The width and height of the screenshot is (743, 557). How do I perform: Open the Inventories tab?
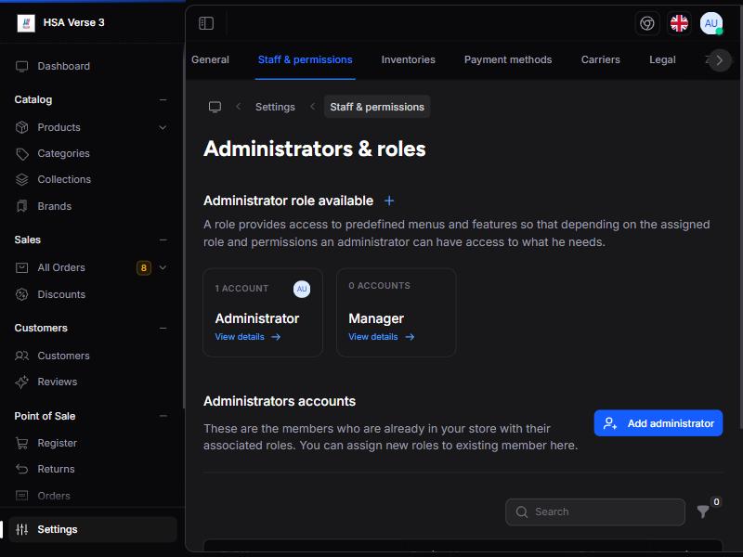(408, 59)
